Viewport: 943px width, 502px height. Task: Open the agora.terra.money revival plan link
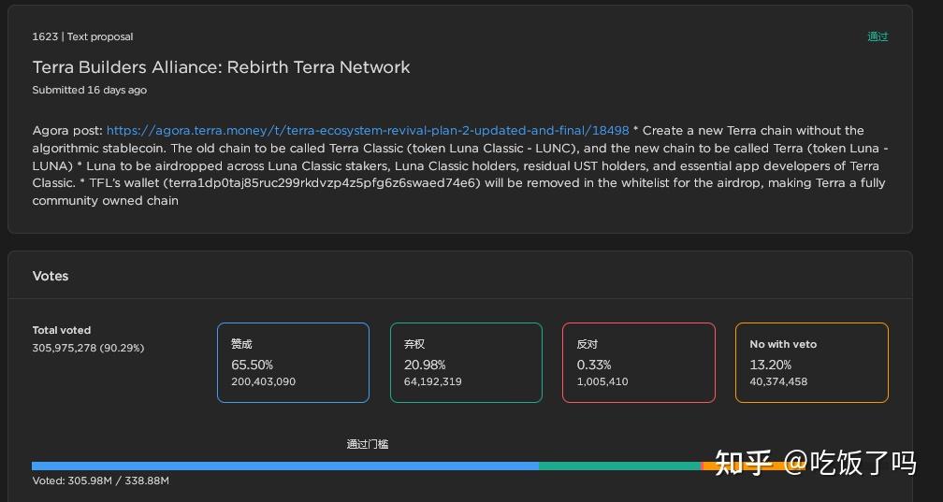tap(368, 131)
